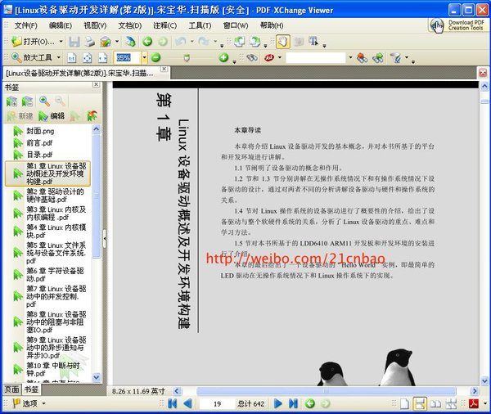This screenshot has height=414, width=491.
Task: Close the bookmarks 书签 panel
Action: pyautogui.click(x=96, y=84)
